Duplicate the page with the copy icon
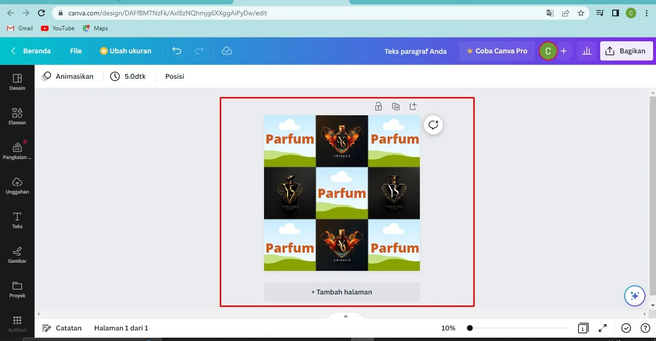656x341 pixels. click(x=396, y=106)
